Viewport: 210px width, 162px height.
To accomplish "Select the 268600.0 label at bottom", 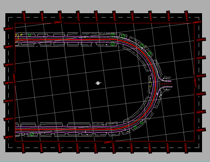I will pyautogui.click(x=109, y=141).
